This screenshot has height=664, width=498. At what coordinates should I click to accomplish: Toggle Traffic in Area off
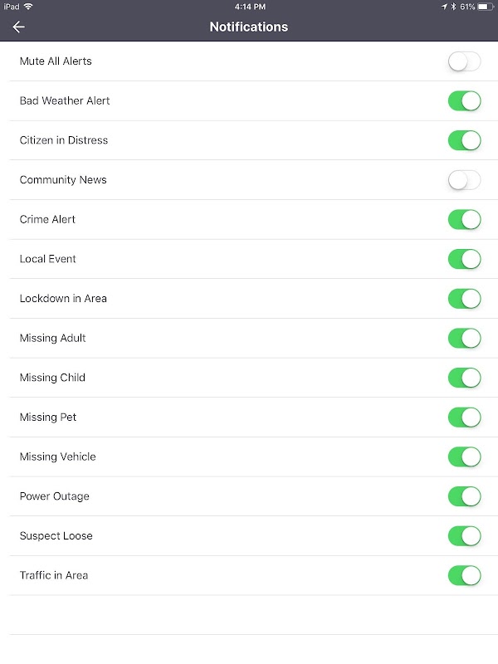pos(464,575)
